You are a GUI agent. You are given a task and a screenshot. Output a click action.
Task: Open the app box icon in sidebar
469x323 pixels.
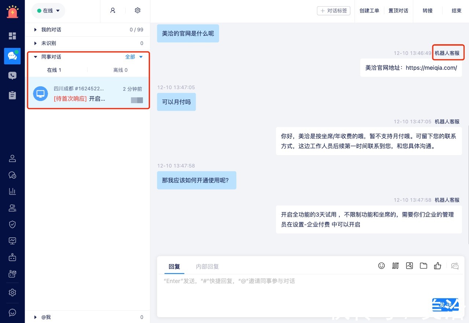[12, 274]
